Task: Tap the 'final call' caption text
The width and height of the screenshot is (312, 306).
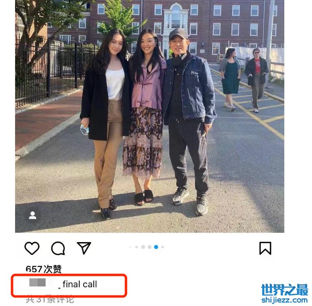Action: pyautogui.click(x=80, y=284)
